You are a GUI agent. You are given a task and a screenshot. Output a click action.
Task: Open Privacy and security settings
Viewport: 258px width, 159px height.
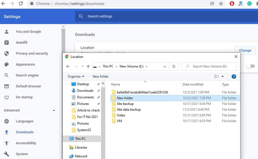pyautogui.click(x=32, y=54)
